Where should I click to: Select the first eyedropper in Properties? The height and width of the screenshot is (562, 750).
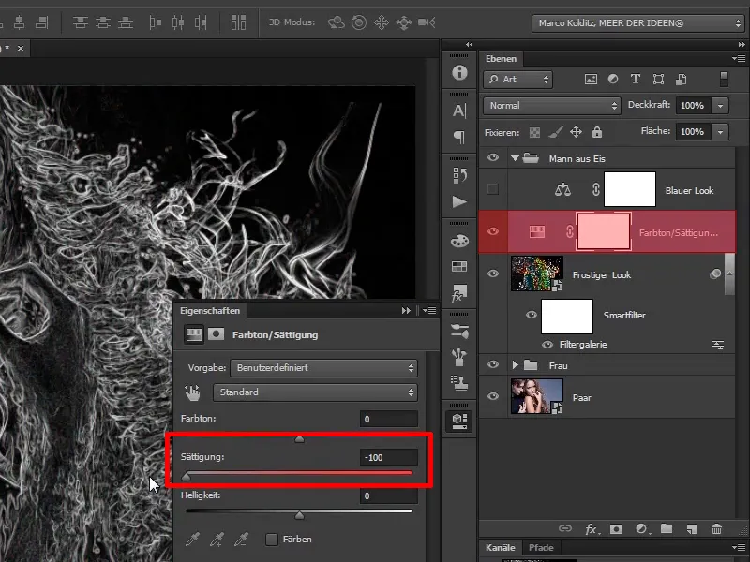click(192, 540)
